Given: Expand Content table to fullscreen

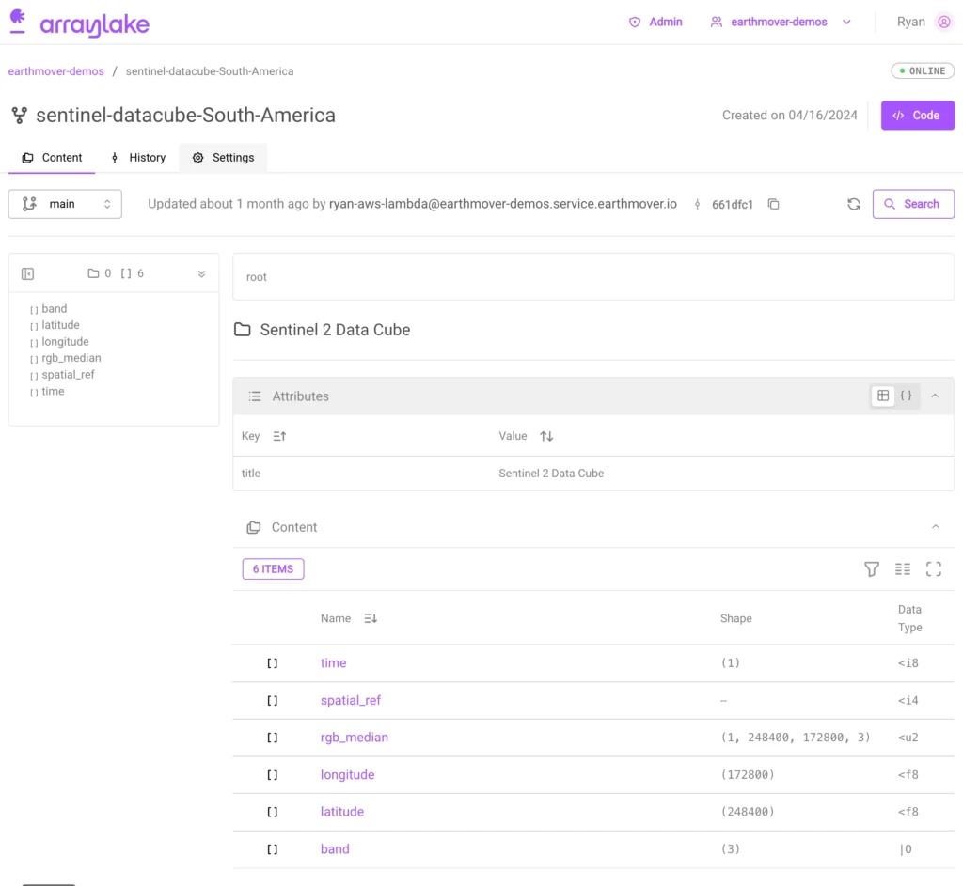Looking at the screenshot, I should (934, 568).
